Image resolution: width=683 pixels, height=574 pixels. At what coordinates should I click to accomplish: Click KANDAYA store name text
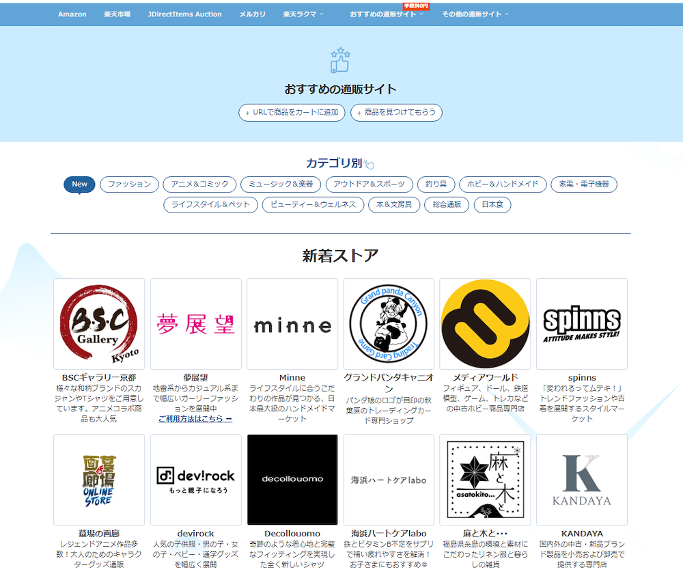582,534
